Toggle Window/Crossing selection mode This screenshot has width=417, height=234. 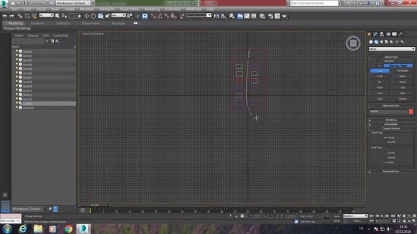(x=78, y=16)
